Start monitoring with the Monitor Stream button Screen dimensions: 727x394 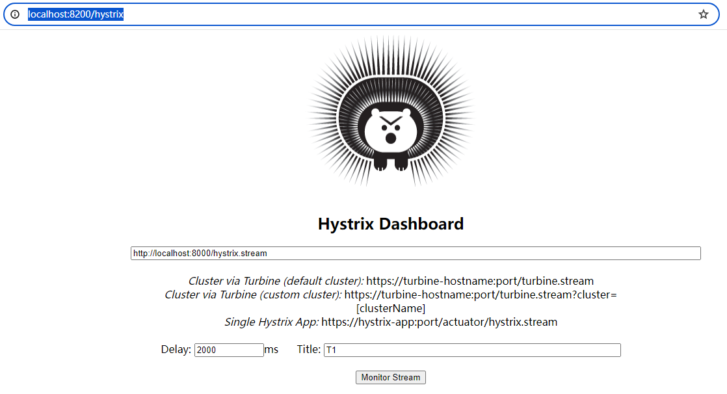(390, 377)
